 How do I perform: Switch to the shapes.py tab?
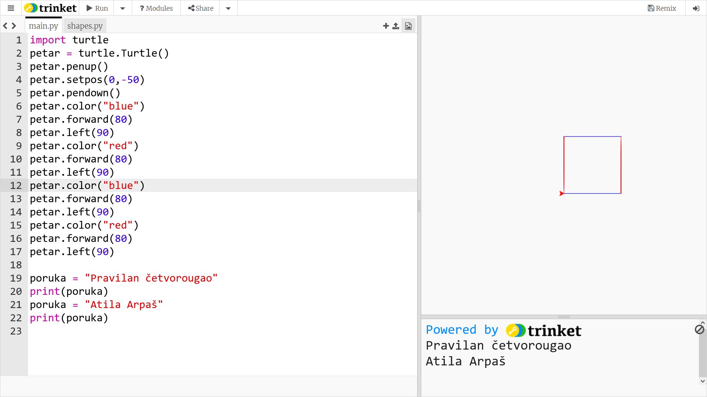(85, 26)
